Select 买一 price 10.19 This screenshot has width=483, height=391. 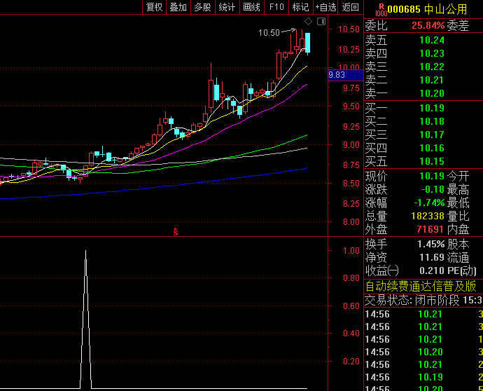point(432,108)
